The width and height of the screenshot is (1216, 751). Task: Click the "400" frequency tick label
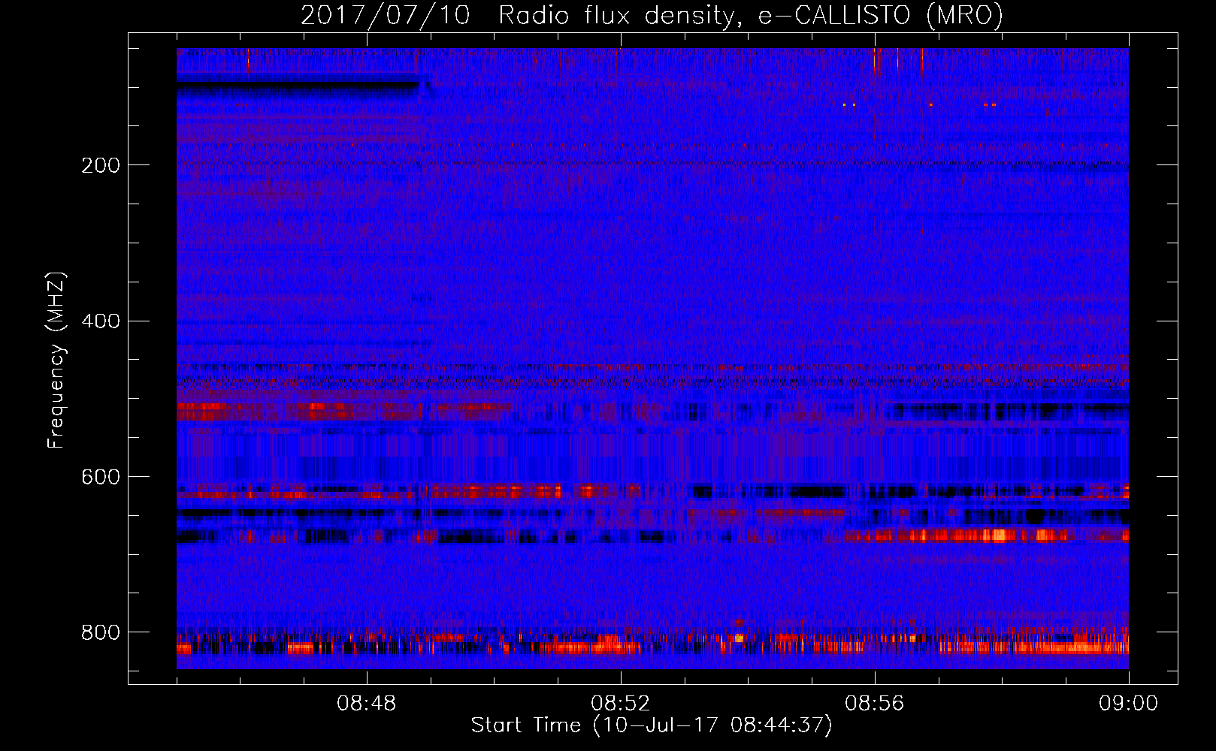[x=101, y=321]
